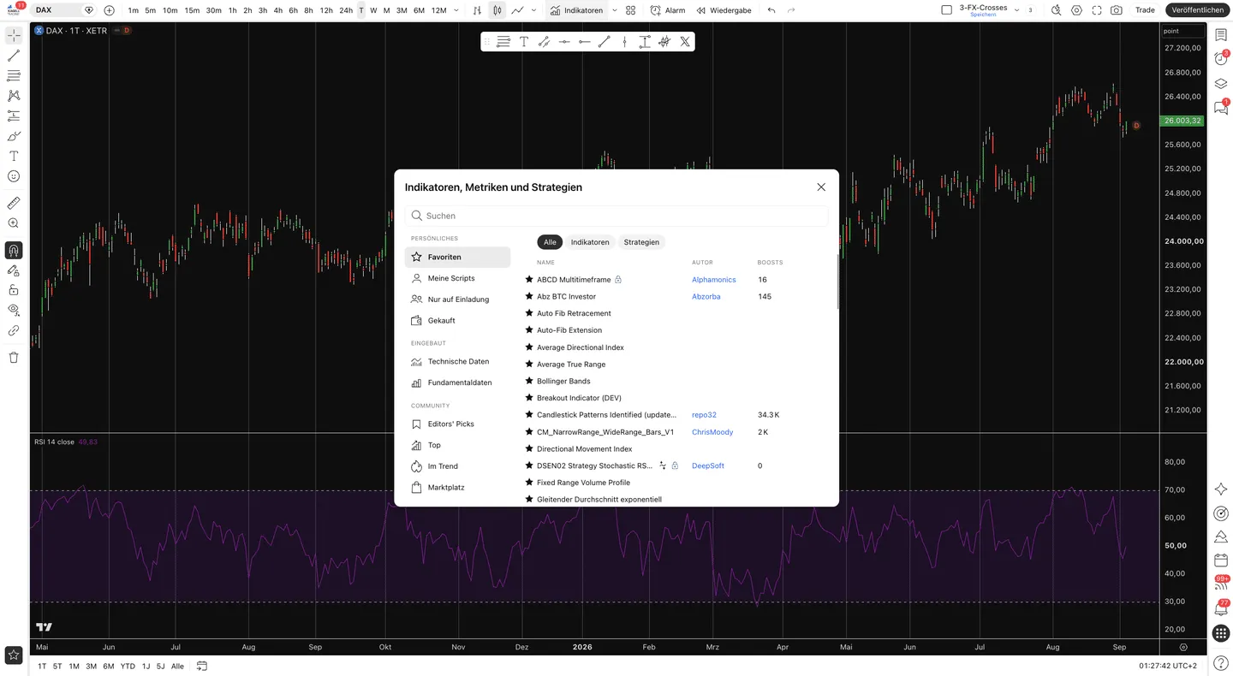Click the drawing sync link icon
1233x676 pixels.
(x=14, y=330)
